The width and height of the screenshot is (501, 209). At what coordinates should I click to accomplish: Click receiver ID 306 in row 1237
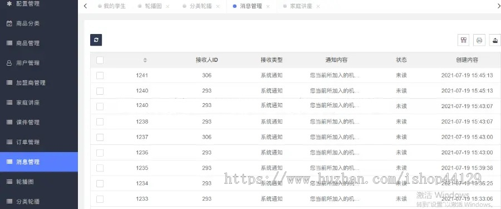tap(207, 137)
